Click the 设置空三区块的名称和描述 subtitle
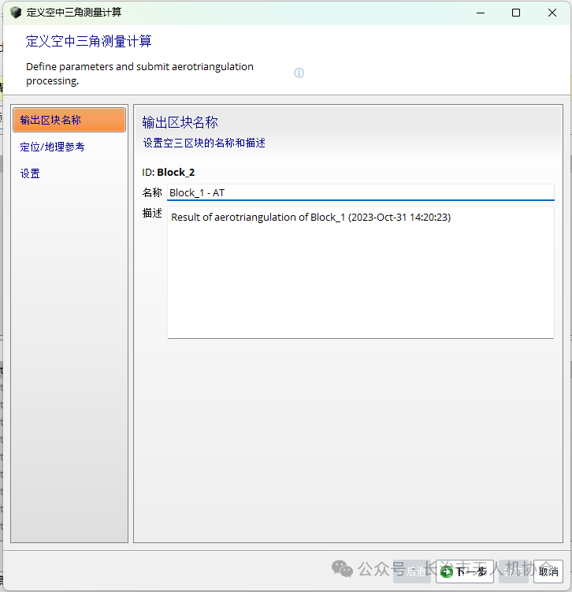Image resolution: width=572 pixels, height=592 pixels. pos(204,143)
